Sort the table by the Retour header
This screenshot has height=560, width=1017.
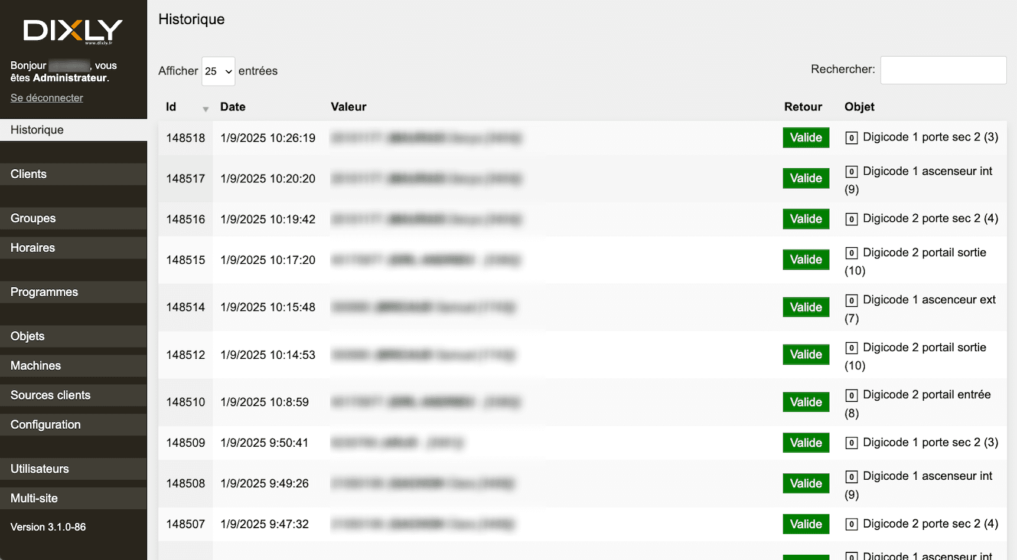coord(803,107)
